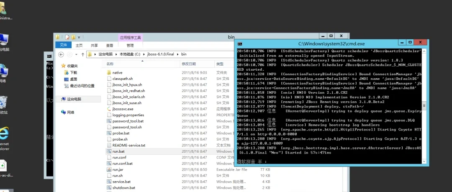The width and height of the screenshot is (452, 192).
Task: Switch to the 主页 ribbon tab
Action: 79,45
